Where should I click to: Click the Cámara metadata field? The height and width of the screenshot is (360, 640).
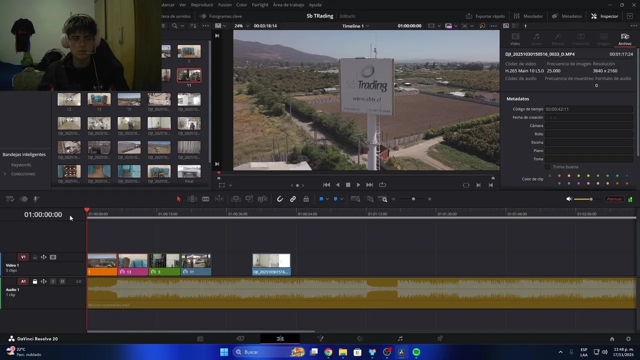coord(589,125)
